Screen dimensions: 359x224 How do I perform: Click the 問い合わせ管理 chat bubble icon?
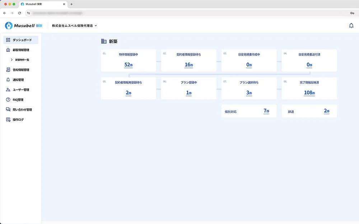[x=8, y=109]
